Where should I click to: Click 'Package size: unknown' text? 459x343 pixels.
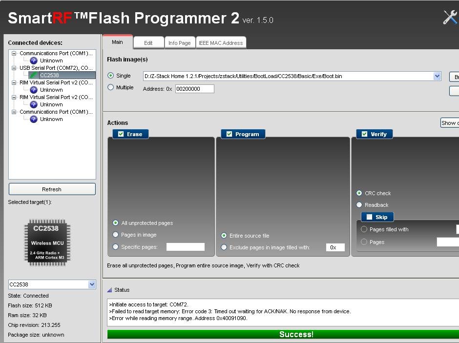[36, 335]
